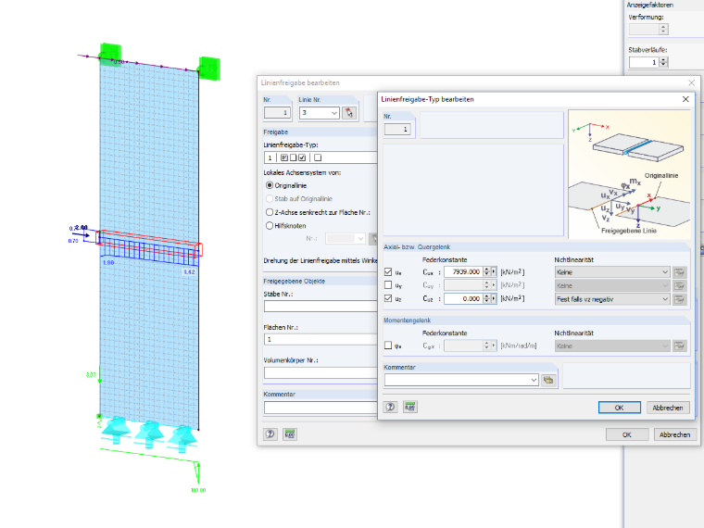The height and width of the screenshot is (528, 704).
Task: Click the left green nodal support on the model
Action: click(x=110, y=55)
